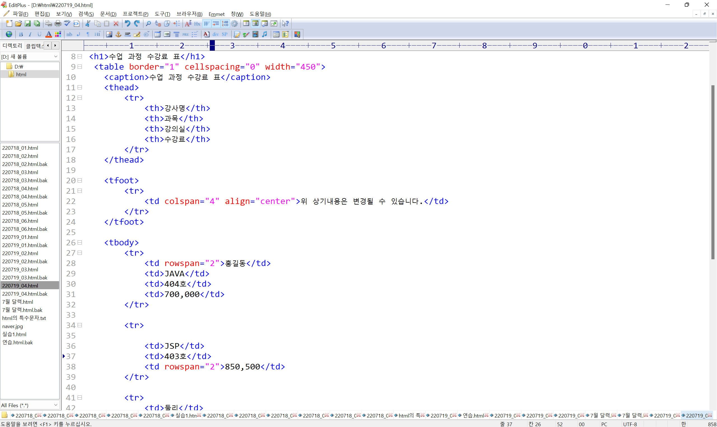Switch to the 연습.html document tab

click(x=473, y=416)
